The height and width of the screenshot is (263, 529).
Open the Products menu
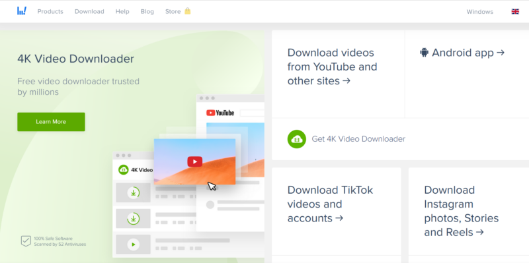(x=50, y=11)
